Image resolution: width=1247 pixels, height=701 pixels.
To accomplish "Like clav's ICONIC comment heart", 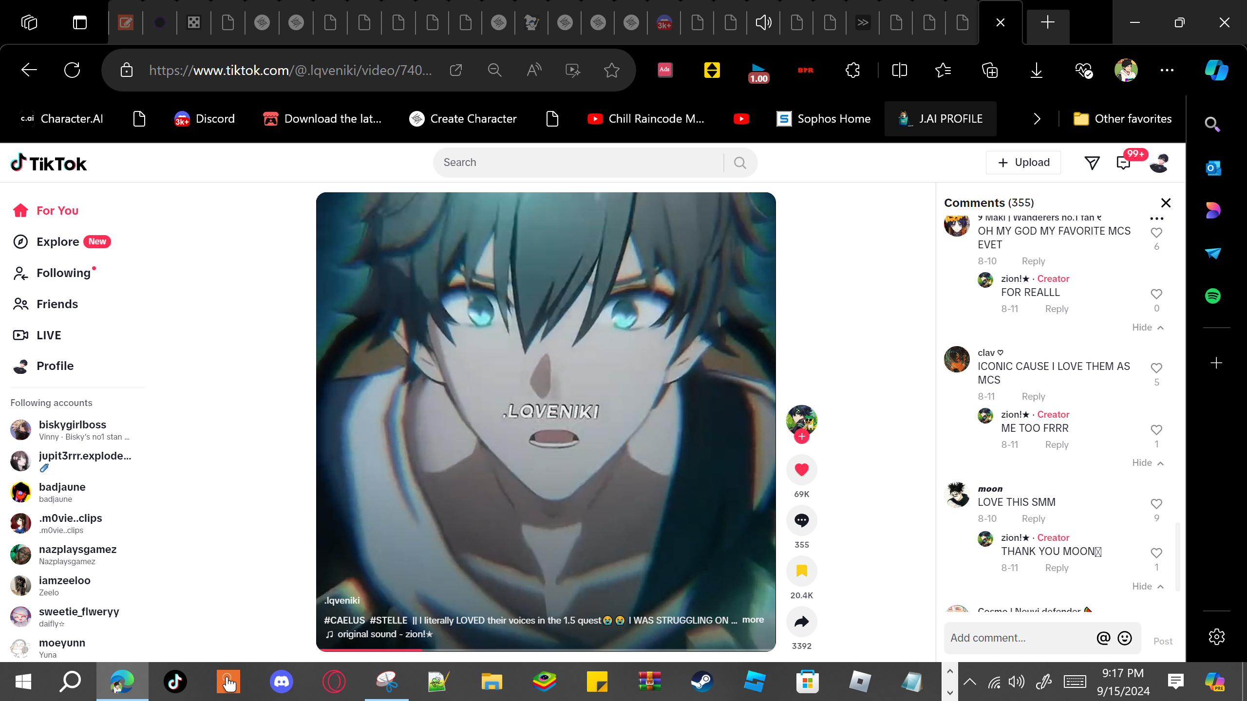I will [x=1156, y=368].
